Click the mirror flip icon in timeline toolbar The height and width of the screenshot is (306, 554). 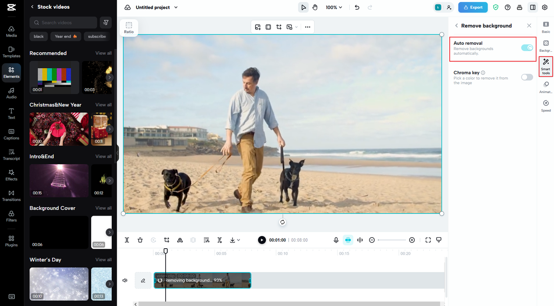point(180,240)
